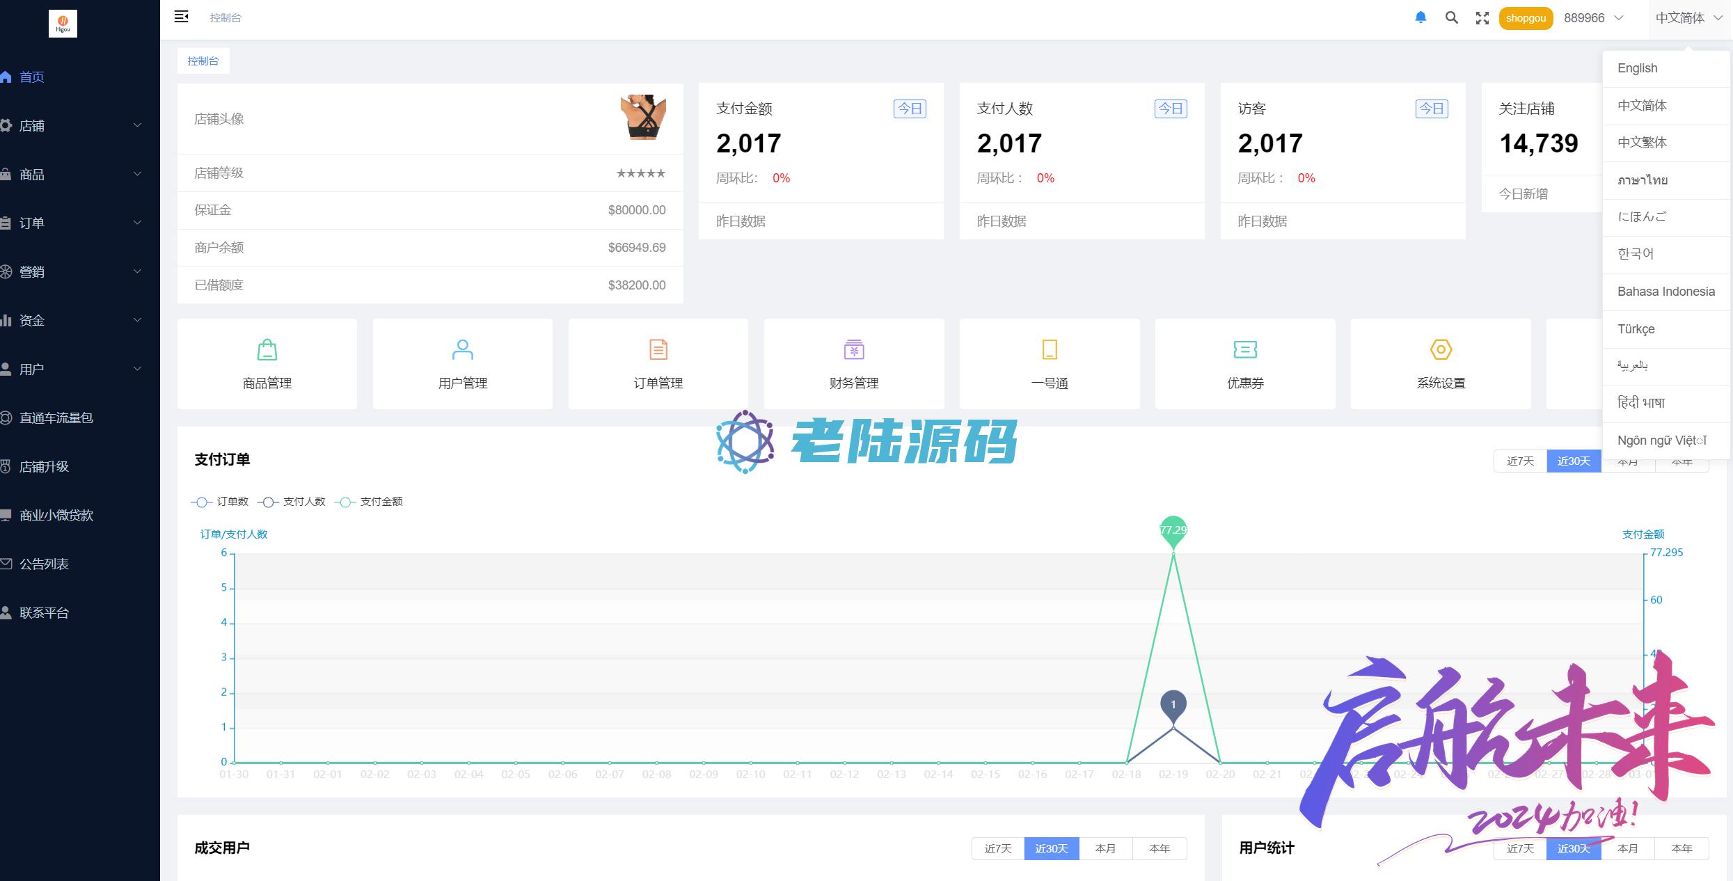Click the Higou logo thumbnail

[x=63, y=24]
